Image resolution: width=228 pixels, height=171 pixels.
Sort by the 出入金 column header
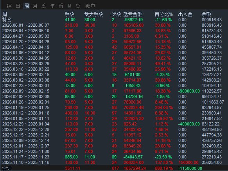(185, 14)
